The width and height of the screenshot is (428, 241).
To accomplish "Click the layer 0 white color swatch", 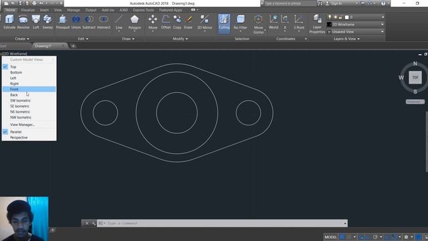I will [x=346, y=17].
